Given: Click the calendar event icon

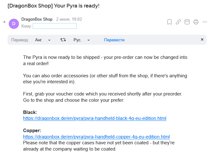Looking at the screenshot, I should [x=187, y=22].
